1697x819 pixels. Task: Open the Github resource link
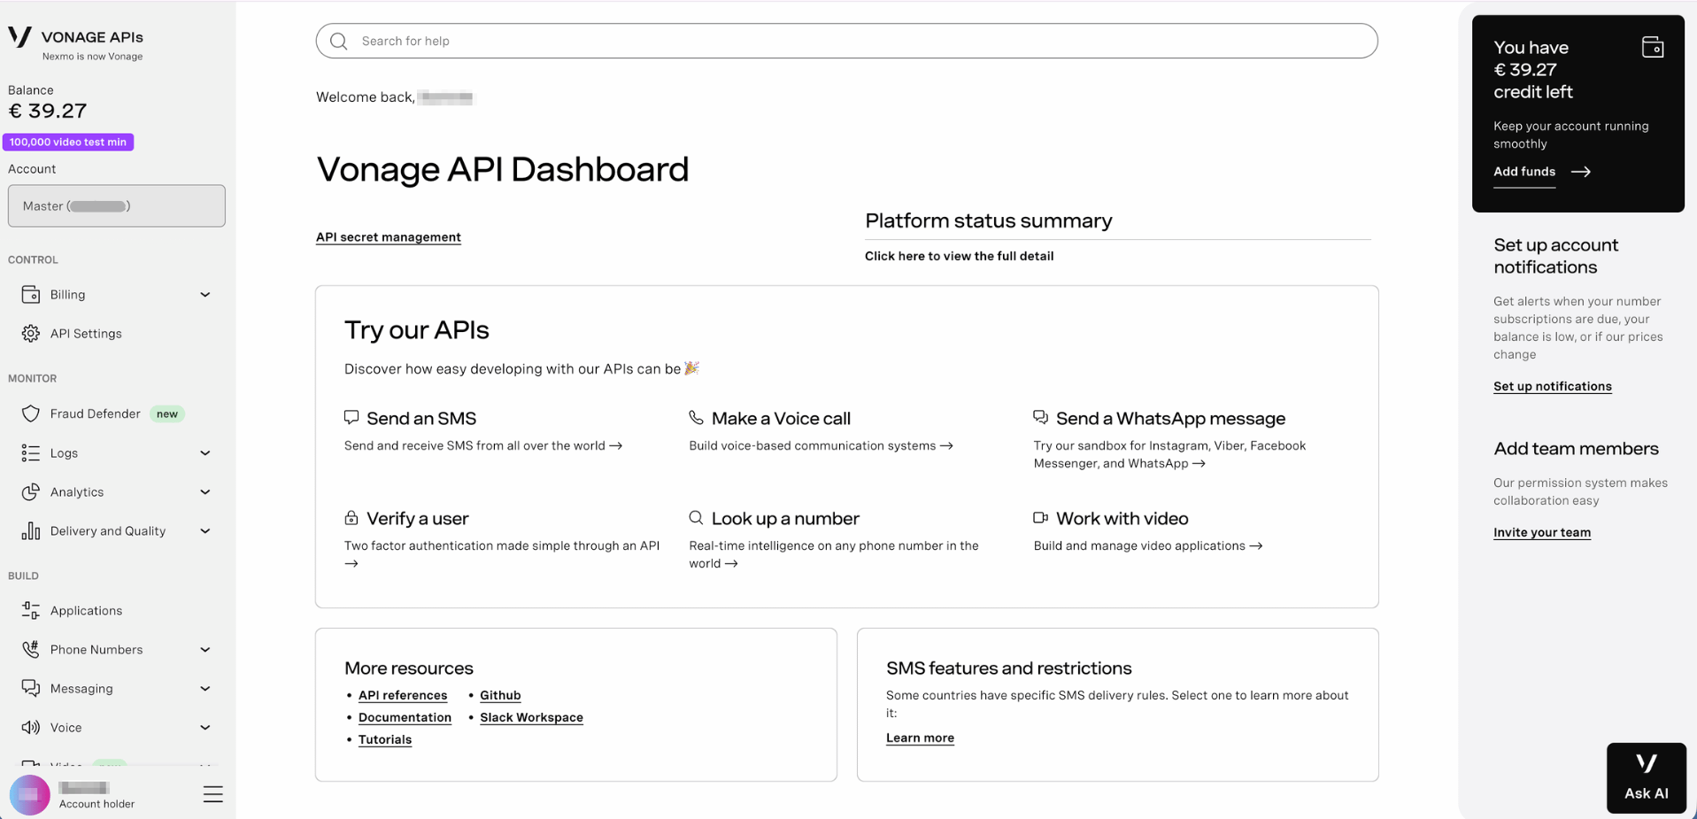pos(500,695)
